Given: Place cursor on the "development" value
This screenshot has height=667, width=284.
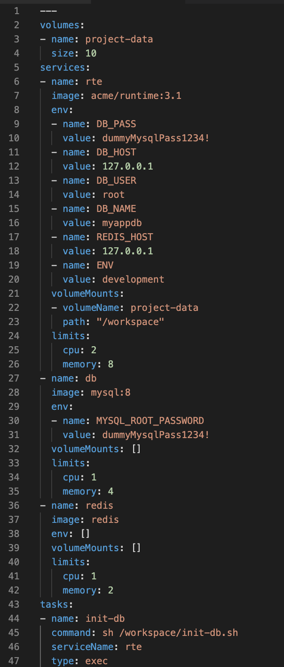Looking at the screenshot, I should coord(133,279).
